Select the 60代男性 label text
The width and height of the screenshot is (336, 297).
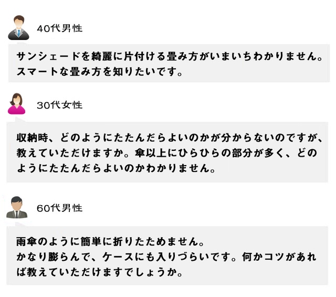(59, 208)
